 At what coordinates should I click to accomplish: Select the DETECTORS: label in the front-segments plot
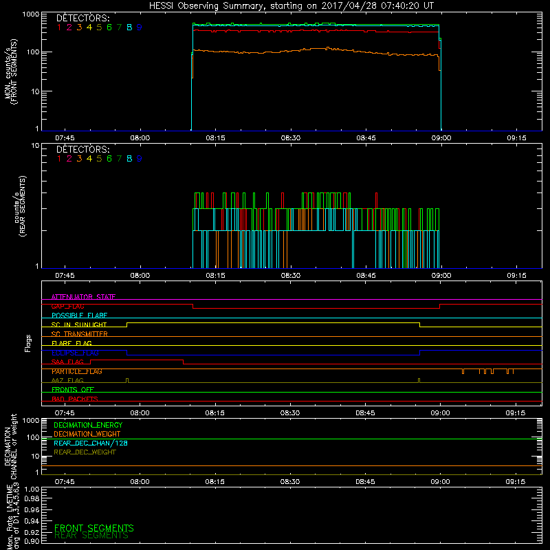[83, 18]
